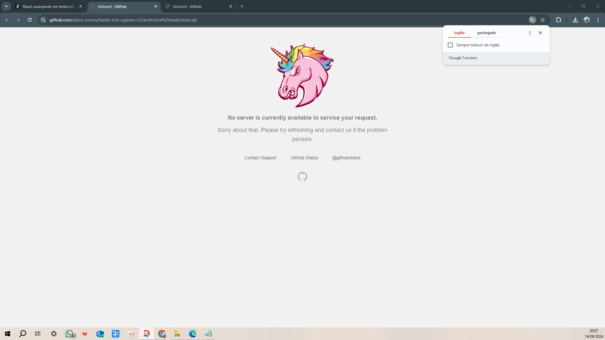The image size is (605, 340).
Task: Bookmark this page with the star icon
Action: pyautogui.click(x=543, y=20)
